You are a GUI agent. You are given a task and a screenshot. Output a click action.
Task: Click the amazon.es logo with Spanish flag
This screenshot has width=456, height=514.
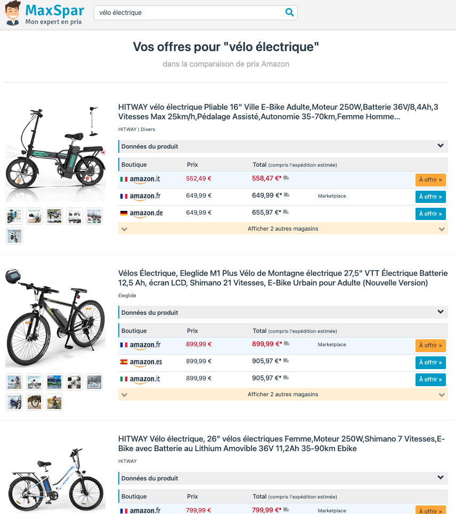(141, 362)
